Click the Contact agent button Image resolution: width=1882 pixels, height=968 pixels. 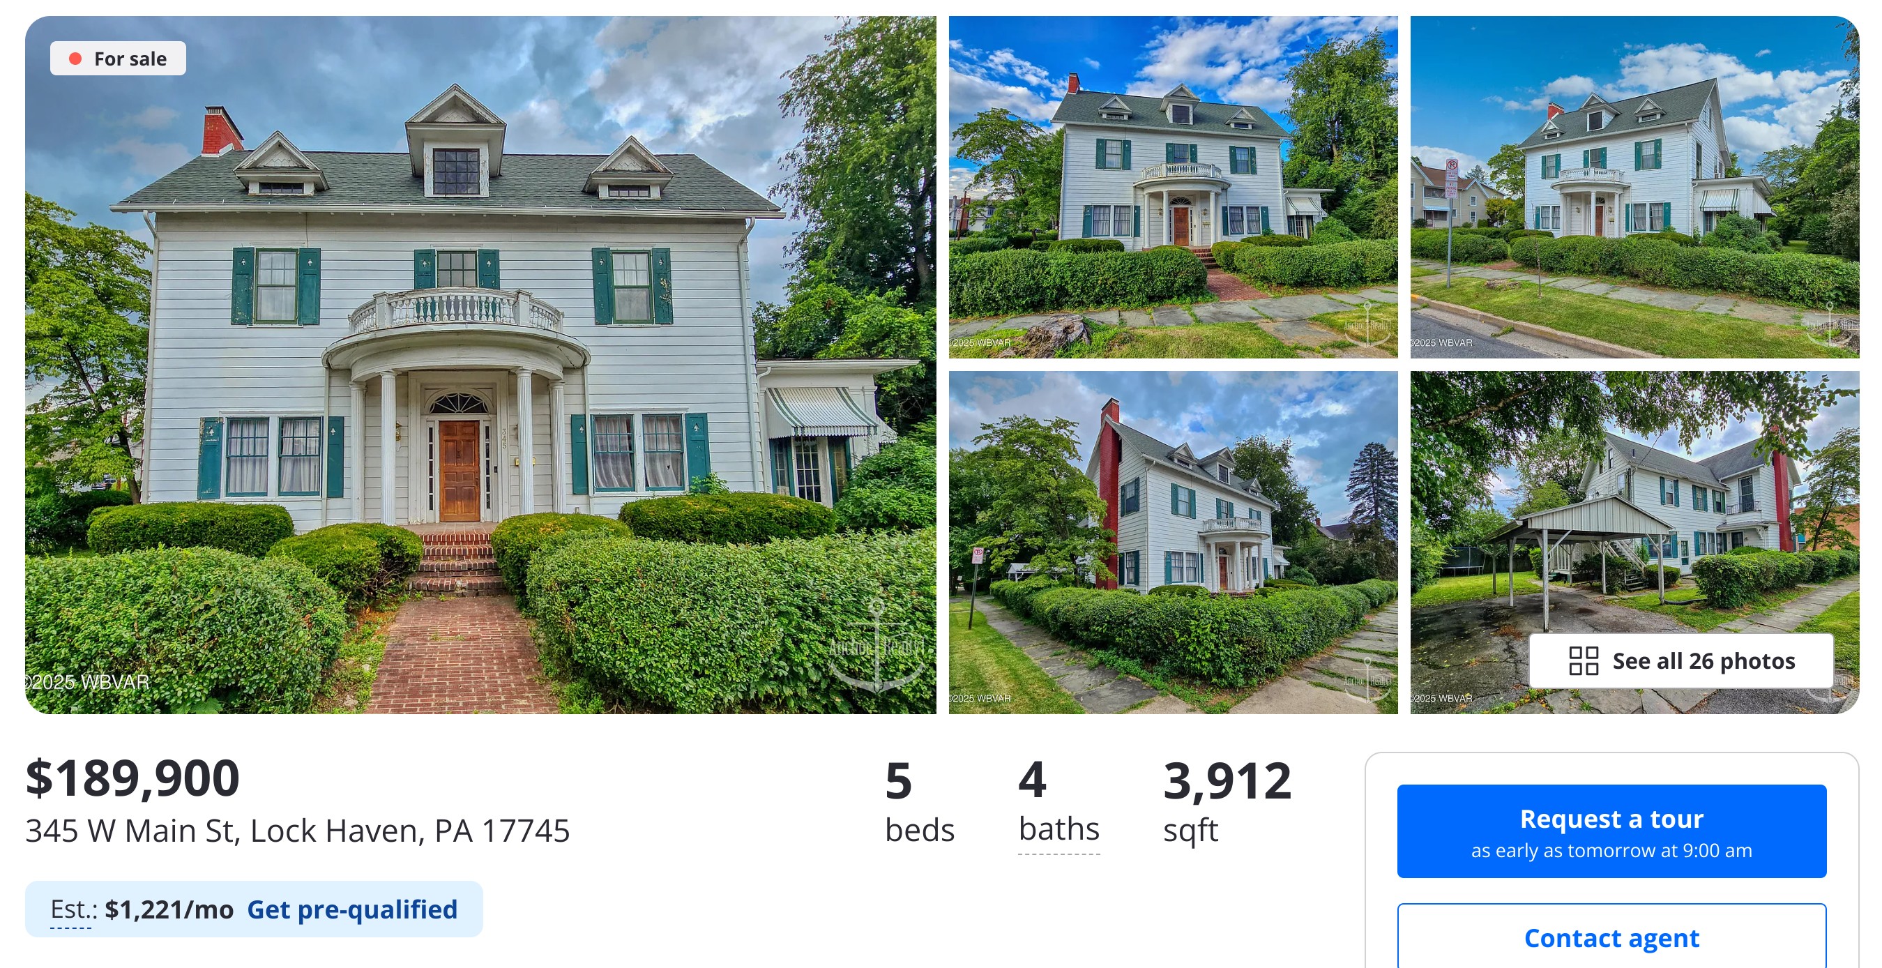coord(1611,937)
